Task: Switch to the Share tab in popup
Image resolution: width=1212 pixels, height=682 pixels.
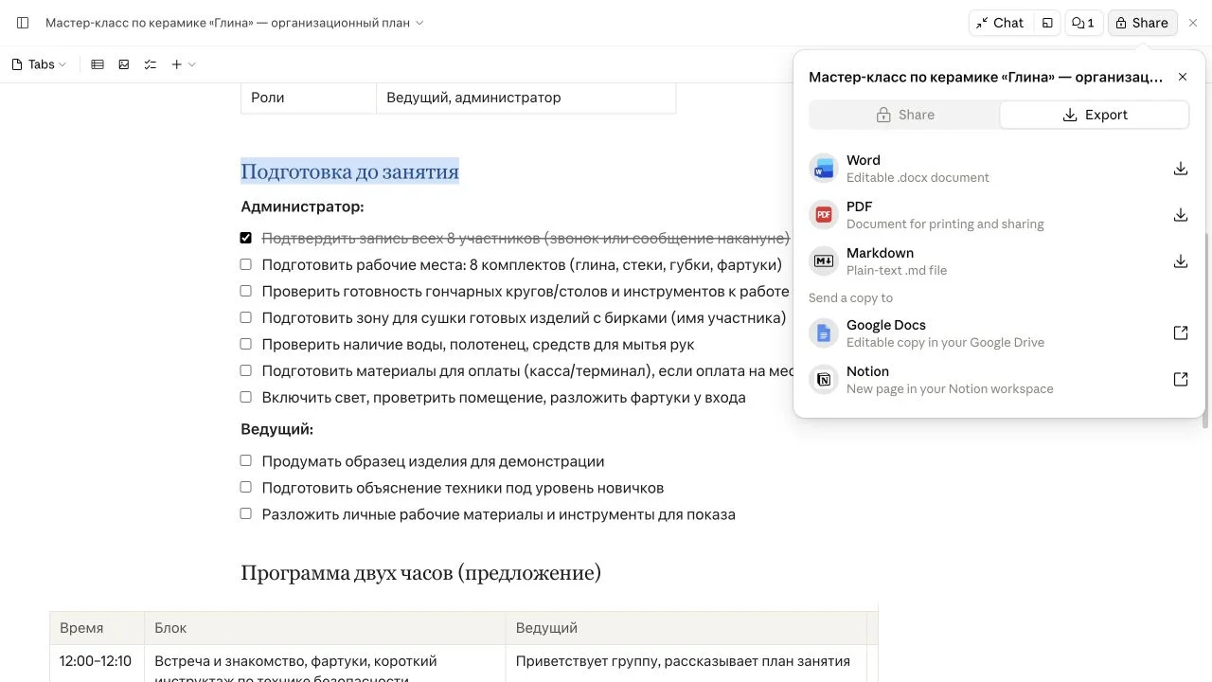Action: click(x=905, y=115)
